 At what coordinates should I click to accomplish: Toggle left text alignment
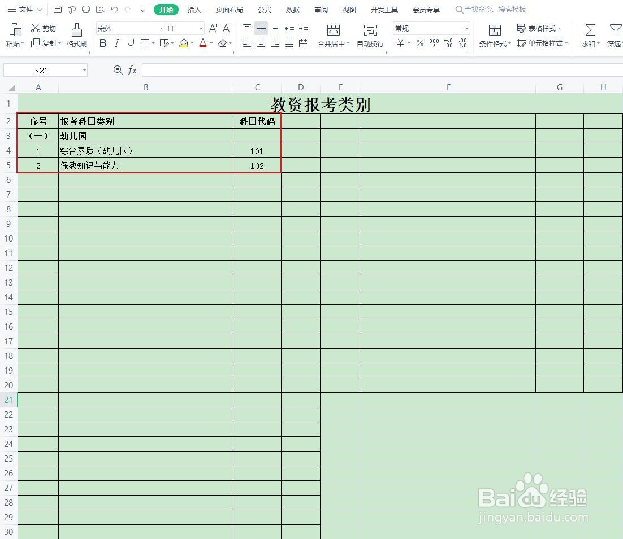tap(246, 43)
